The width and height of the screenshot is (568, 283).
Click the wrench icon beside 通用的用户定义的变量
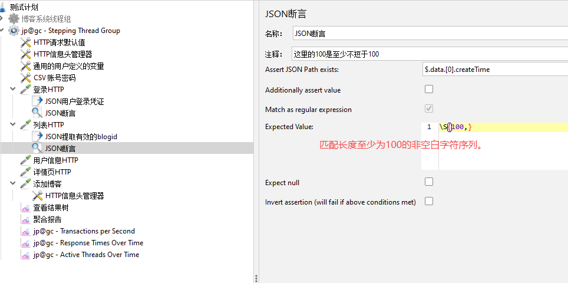coord(26,66)
